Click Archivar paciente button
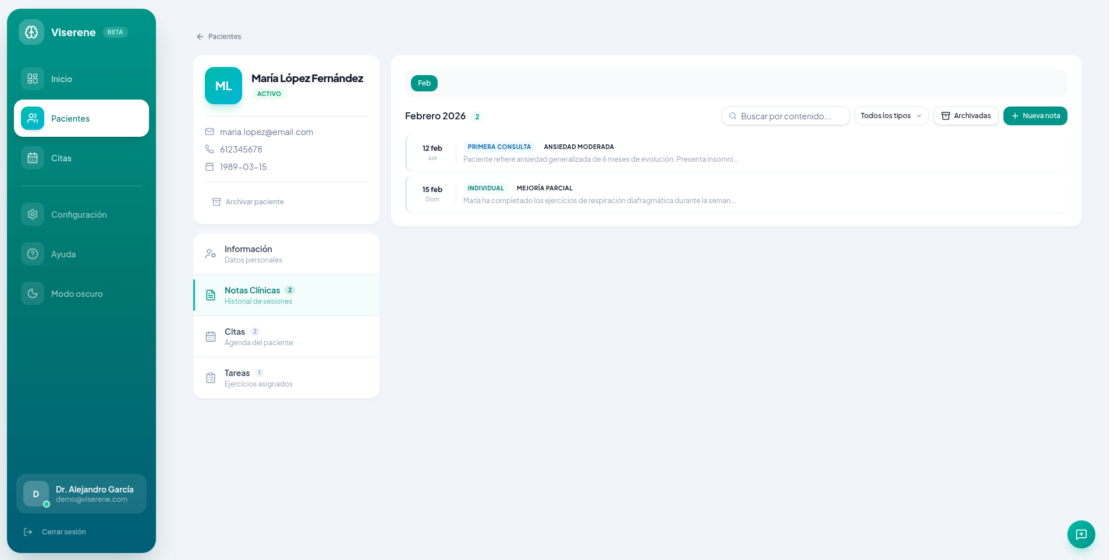Image resolution: width=1114 pixels, height=560 pixels. [x=248, y=202]
